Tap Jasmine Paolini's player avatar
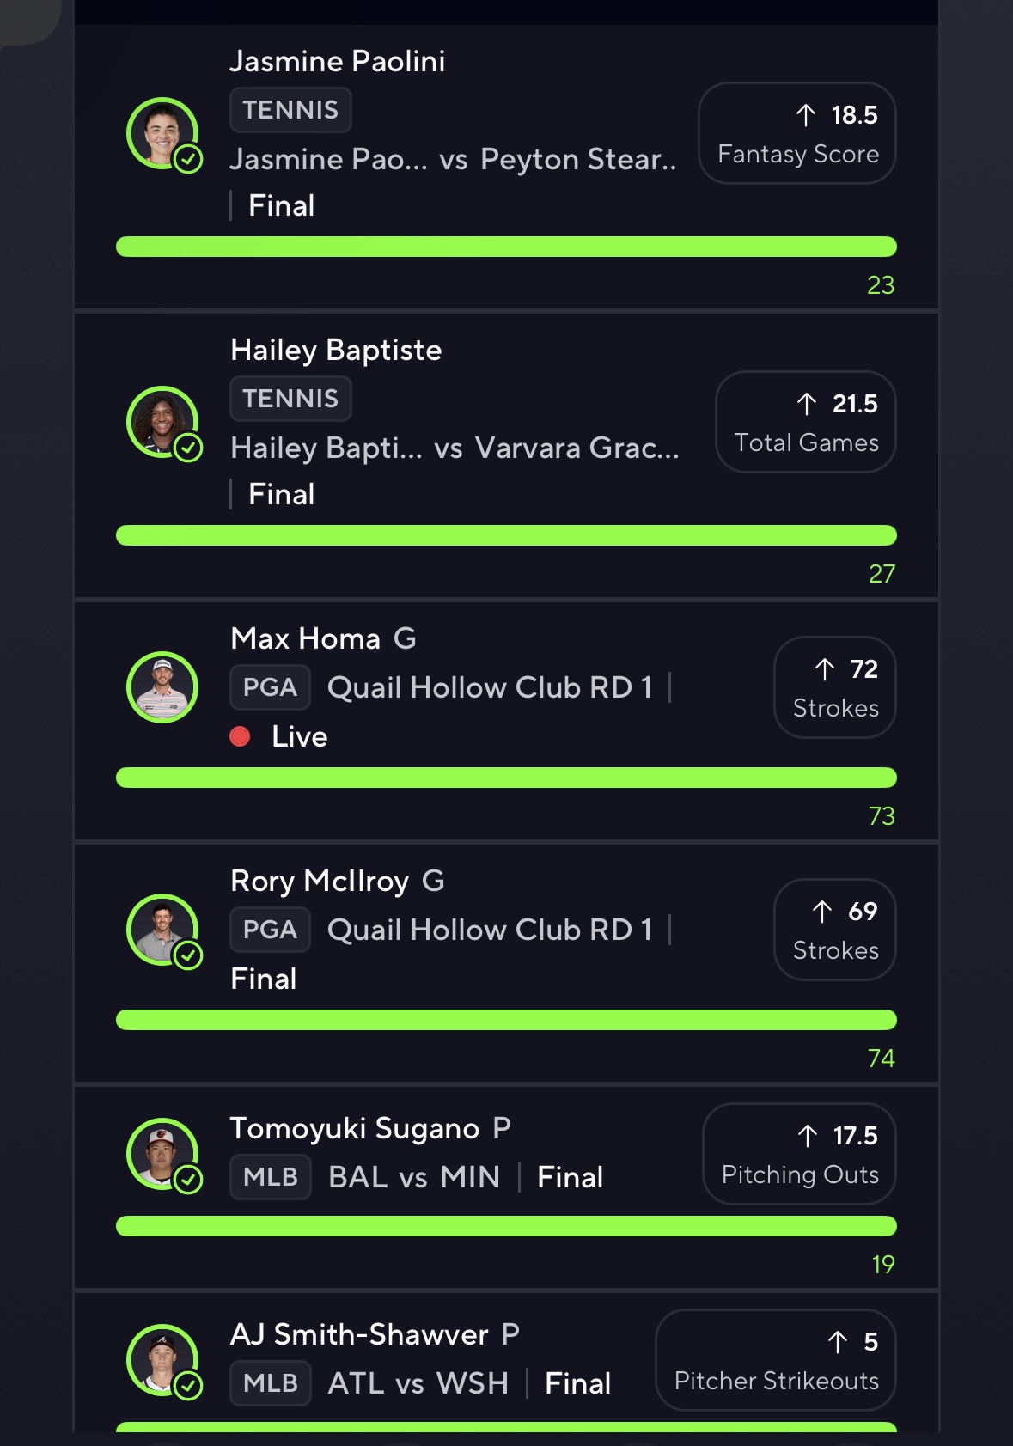 coord(162,133)
